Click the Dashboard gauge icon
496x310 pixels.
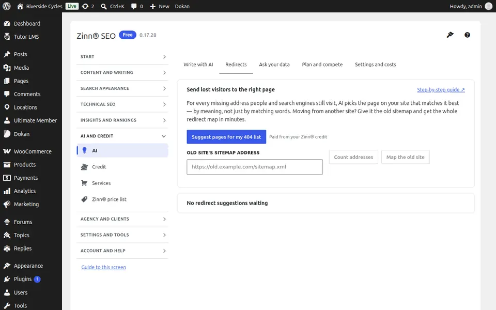point(7,23)
